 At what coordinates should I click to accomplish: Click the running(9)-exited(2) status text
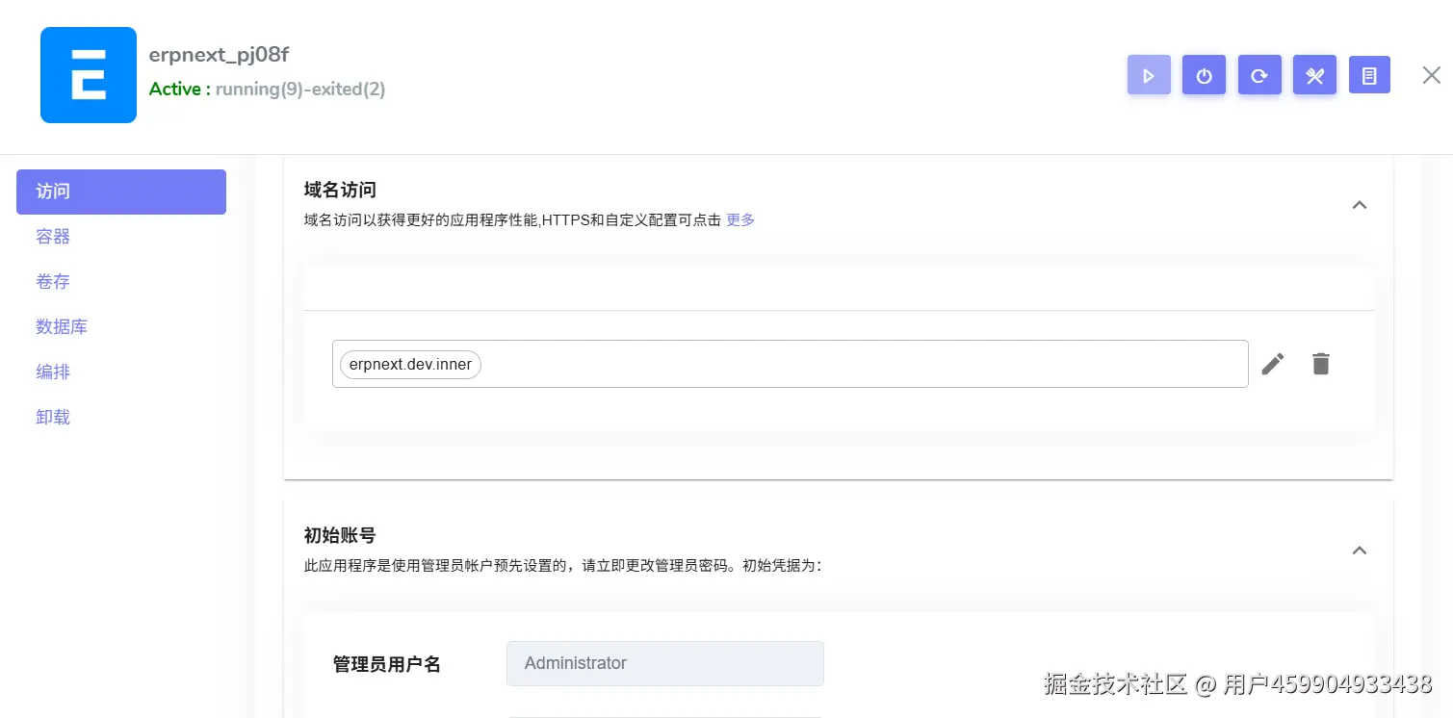pos(300,90)
